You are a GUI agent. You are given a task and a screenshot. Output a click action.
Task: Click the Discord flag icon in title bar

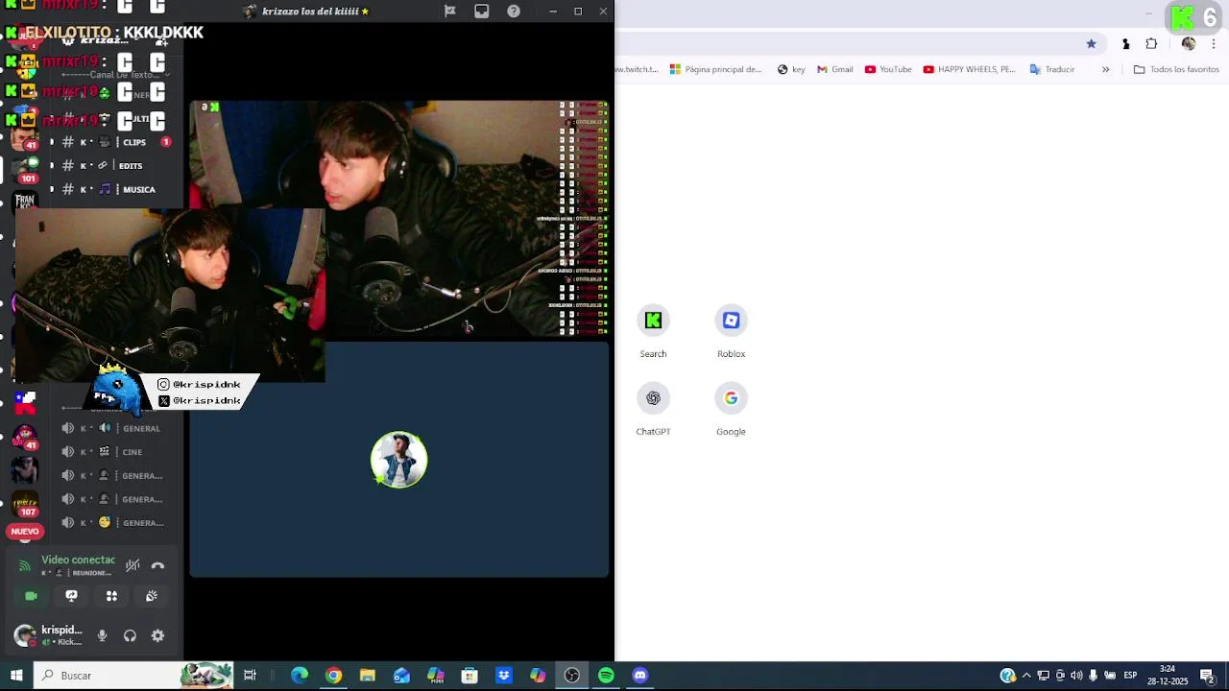pos(449,12)
